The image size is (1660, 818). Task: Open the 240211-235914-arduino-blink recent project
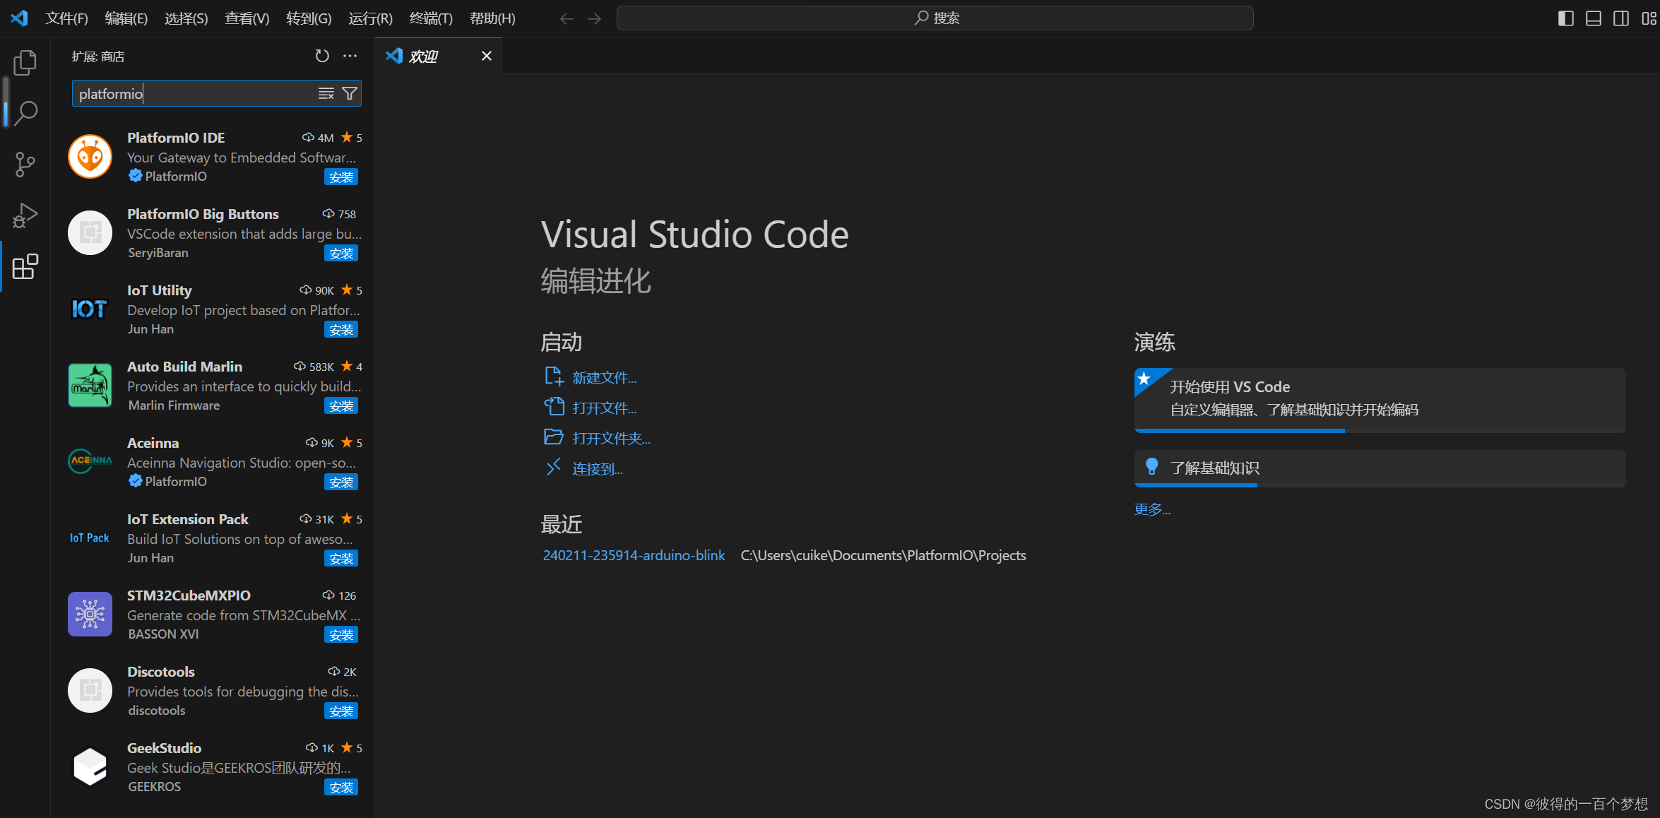point(632,555)
